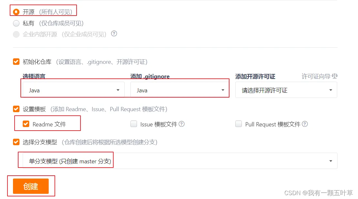This screenshot has width=358, height=199.
Task: Click the scales icon beside 许可证向导
Action: (x=335, y=76)
